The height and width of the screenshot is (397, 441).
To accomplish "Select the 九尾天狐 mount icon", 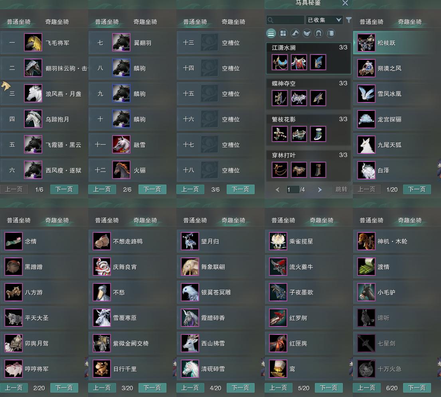I will [366, 145].
